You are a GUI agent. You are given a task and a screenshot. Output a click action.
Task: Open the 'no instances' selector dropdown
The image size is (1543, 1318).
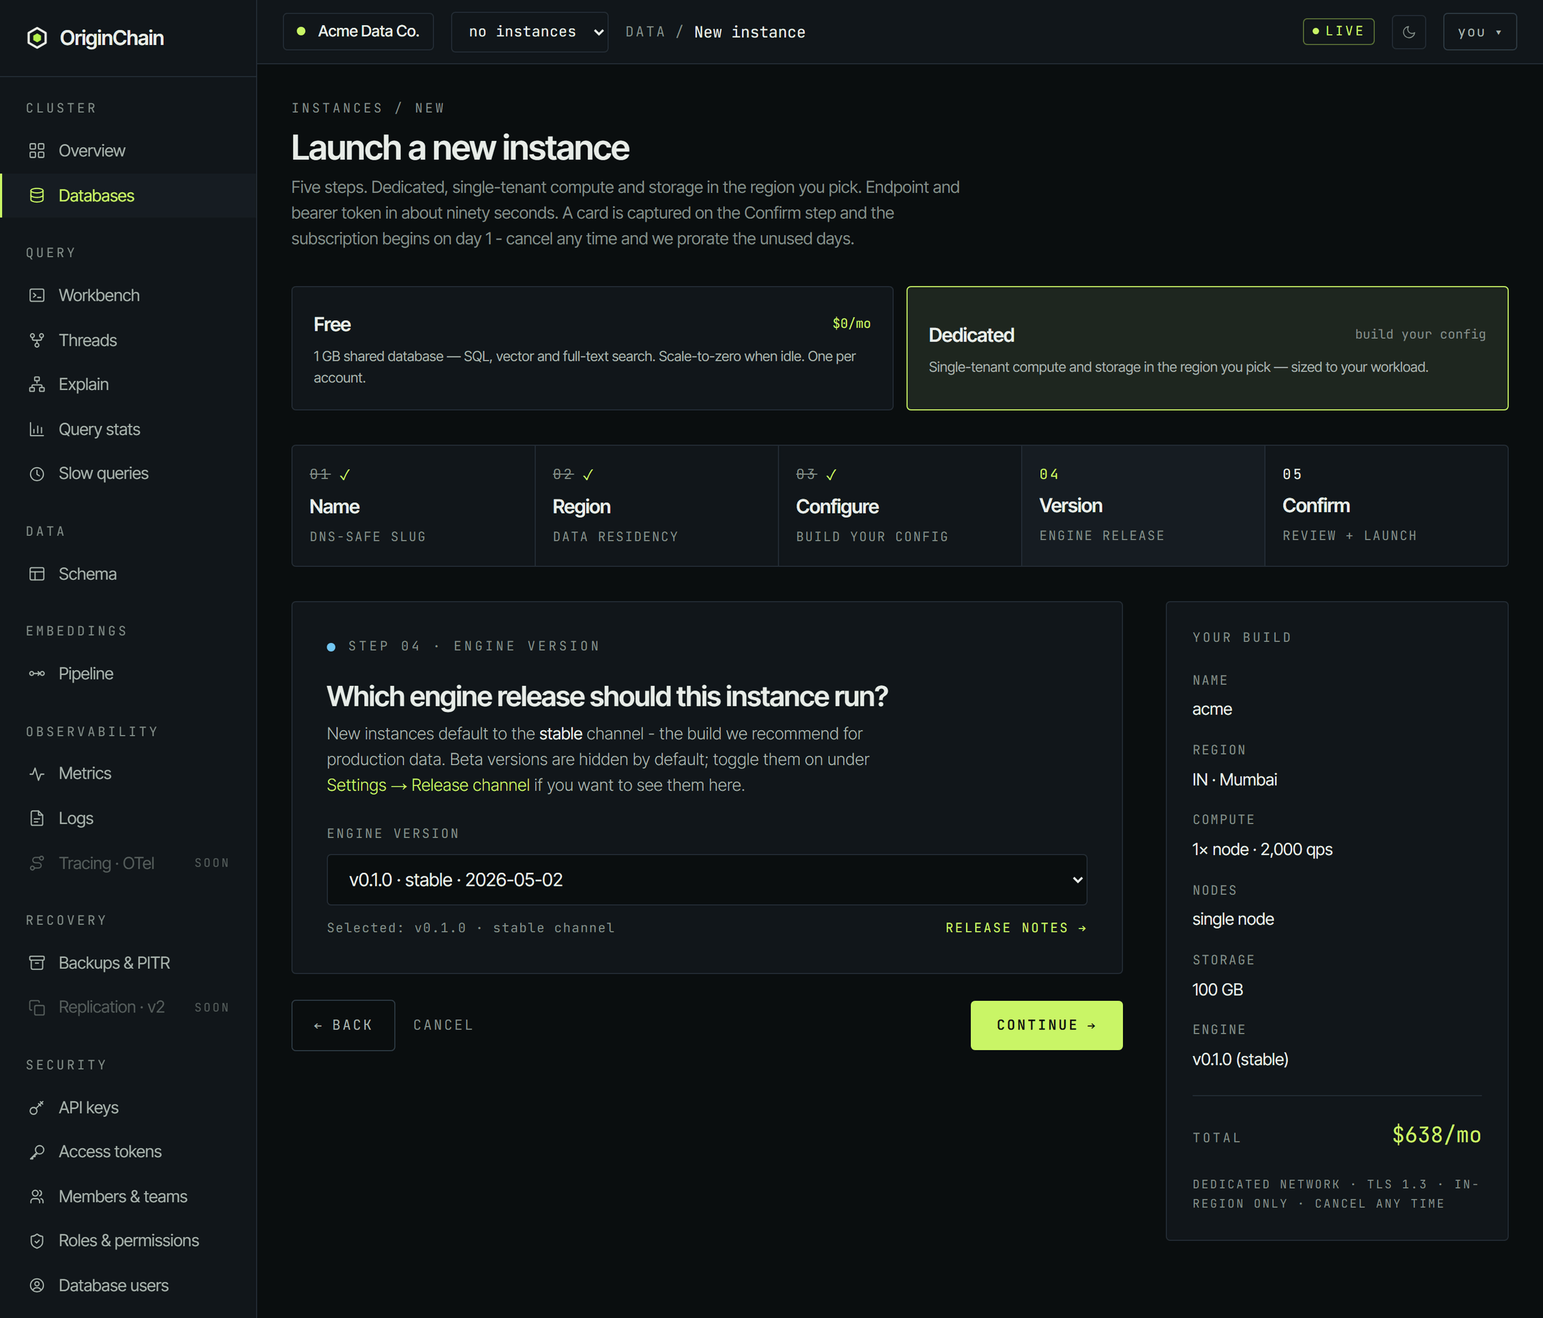(x=529, y=32)
